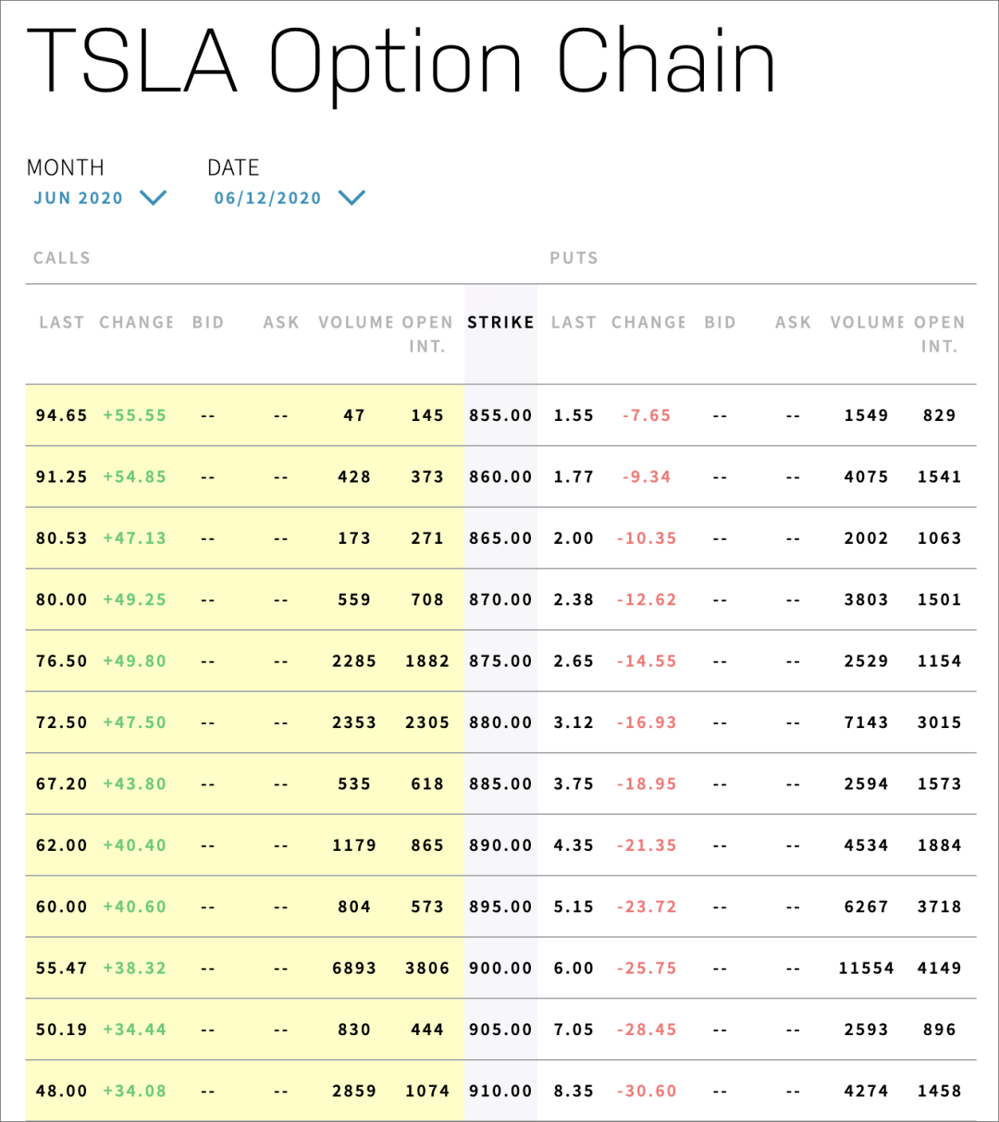Click call last price 94.65

pyautogui.click(x=61, y=415)
